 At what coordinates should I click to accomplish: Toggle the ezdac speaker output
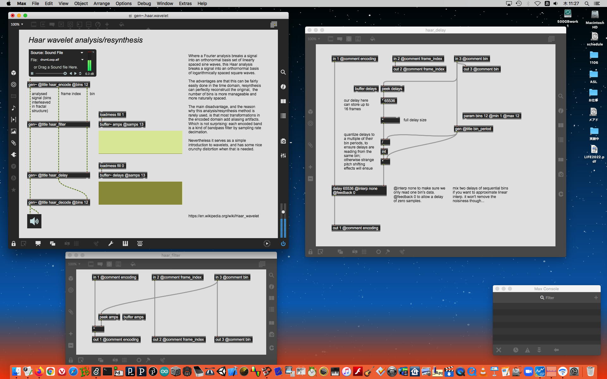pos(34,221)
